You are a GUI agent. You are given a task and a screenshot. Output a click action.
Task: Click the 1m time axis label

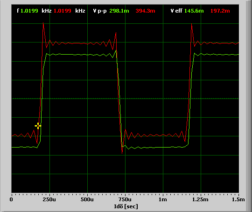click(x=163, y=199)
